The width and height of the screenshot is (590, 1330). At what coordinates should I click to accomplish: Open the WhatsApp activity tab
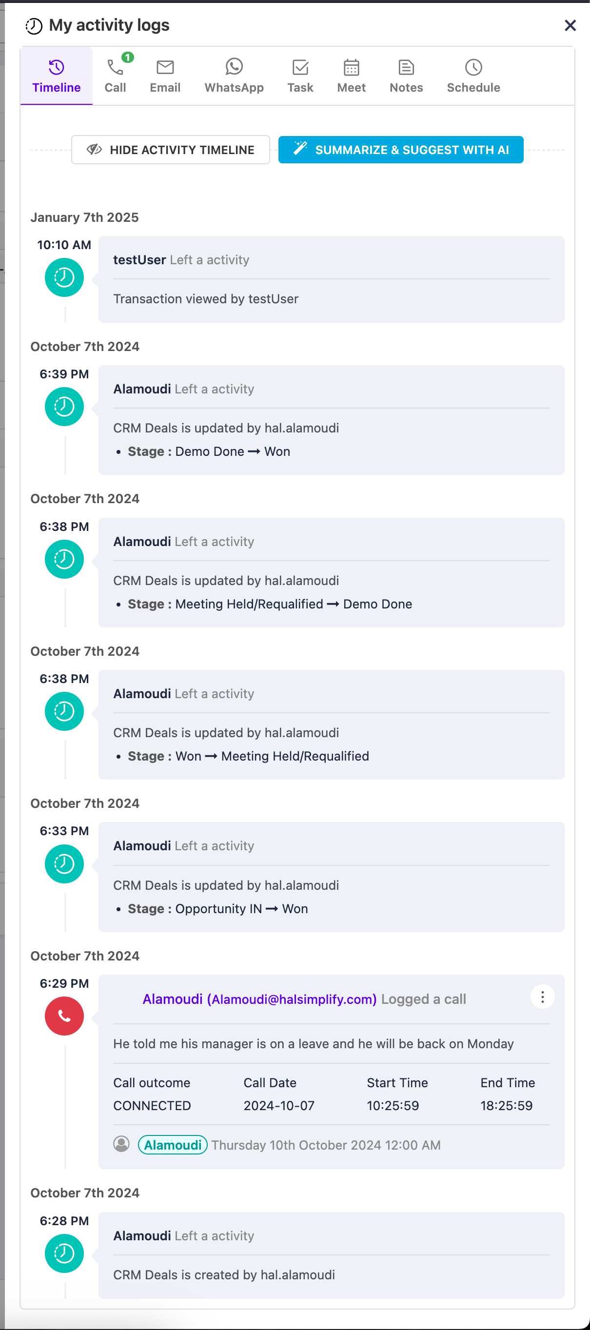234,76
